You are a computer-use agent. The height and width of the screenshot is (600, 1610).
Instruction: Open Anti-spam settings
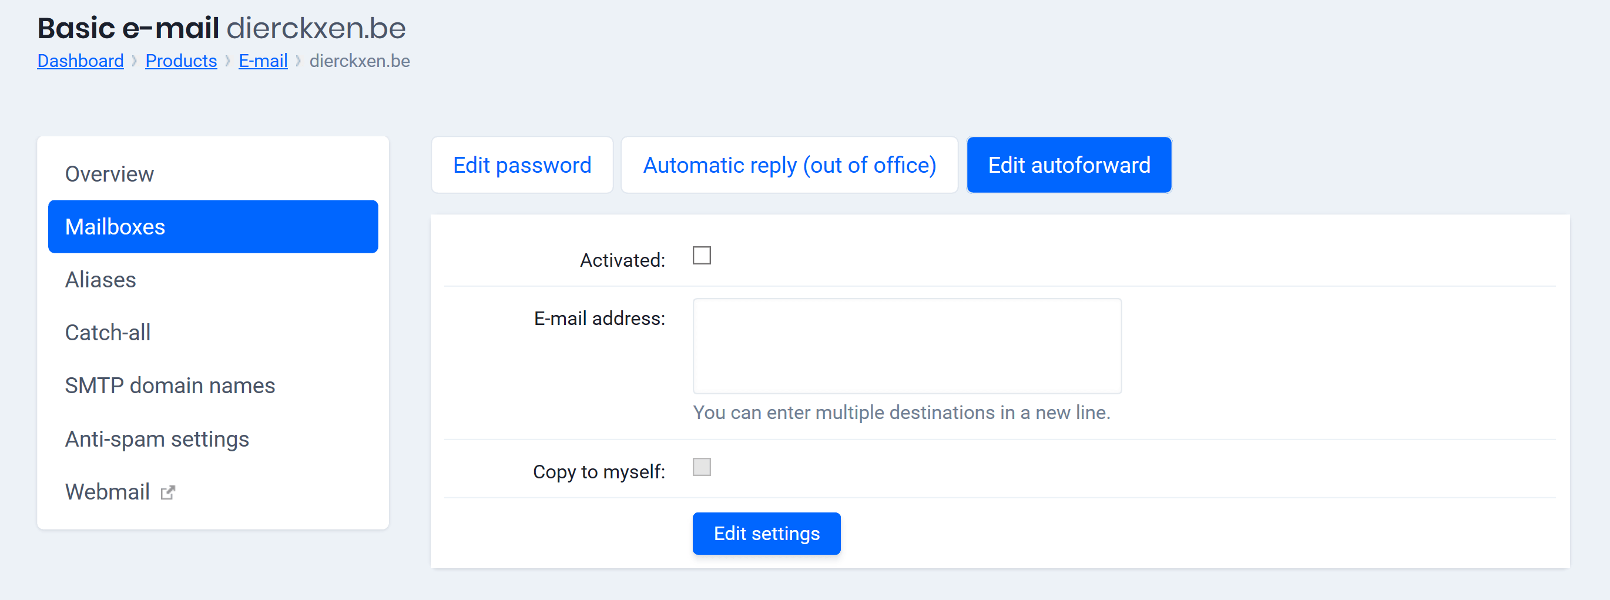click(x=156, y=438)
